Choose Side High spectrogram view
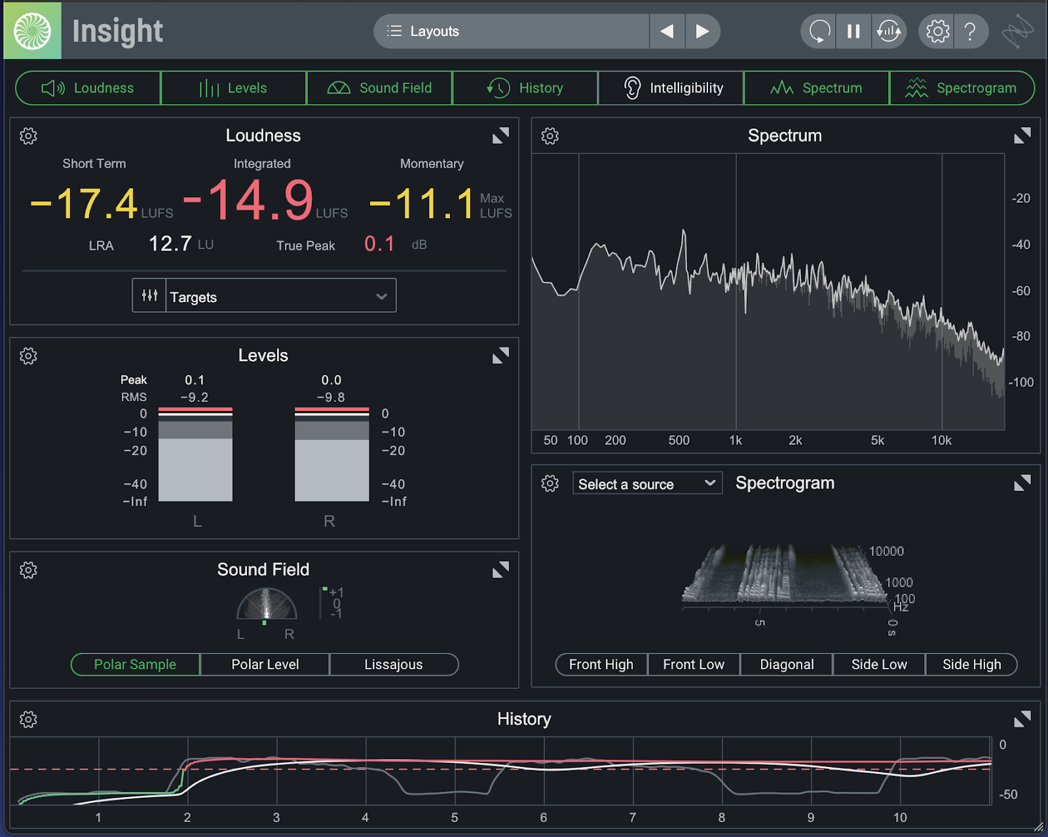Image resolution: width=1048 pixels, height=837 pixels. point(971,664)
